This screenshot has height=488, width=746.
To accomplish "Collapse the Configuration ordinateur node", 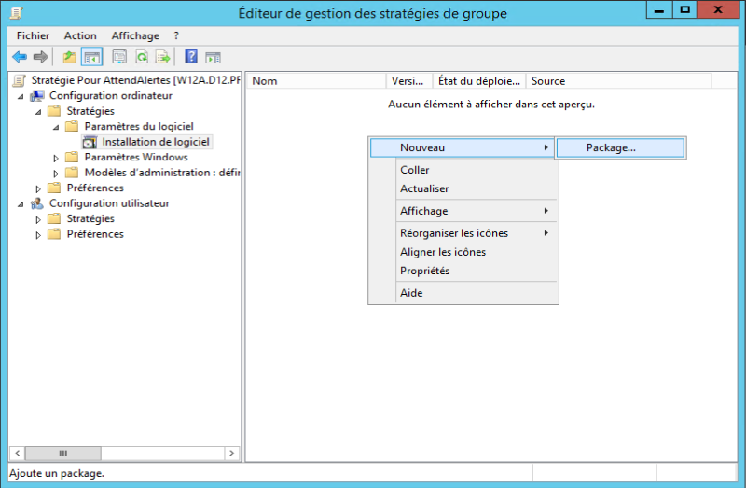I will [x=21, y=96].
